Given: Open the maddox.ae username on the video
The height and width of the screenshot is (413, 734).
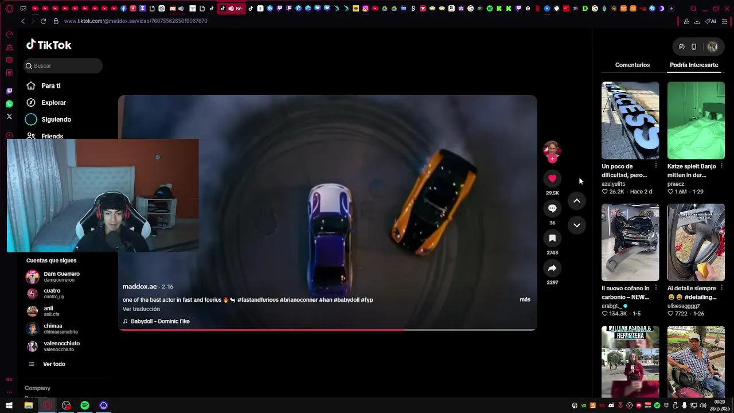Looking at the screenshot, I should 139,286.
